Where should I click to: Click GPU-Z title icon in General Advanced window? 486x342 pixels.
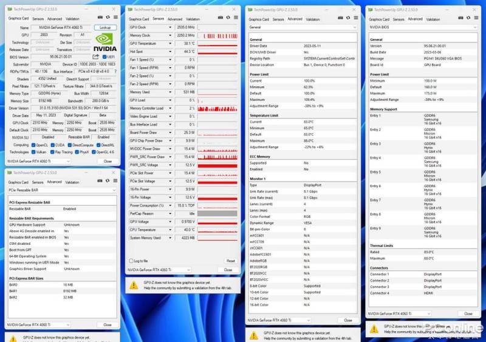click(250, 10)
